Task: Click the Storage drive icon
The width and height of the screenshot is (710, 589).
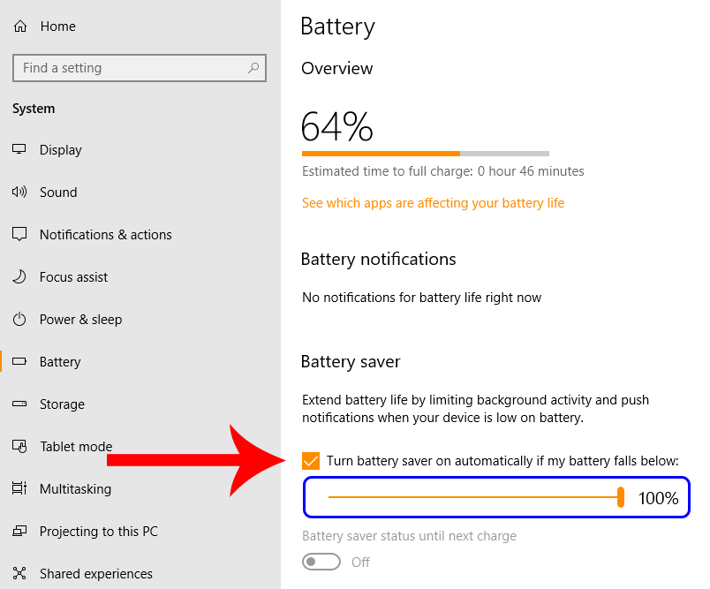Action: (19, 404)
